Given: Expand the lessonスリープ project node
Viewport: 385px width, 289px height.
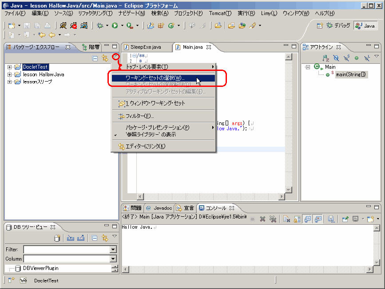Looking at the screenshot, I should pyautogui.click(x=9, y=82).
